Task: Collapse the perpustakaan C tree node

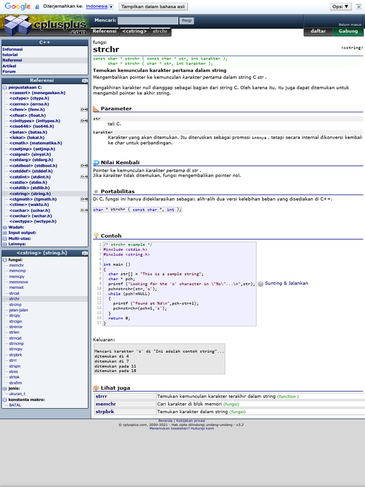Action: tap(5, 88)
